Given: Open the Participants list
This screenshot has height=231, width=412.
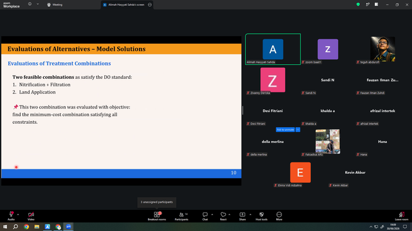Looking at the screenshot, I should pos(182,216).
